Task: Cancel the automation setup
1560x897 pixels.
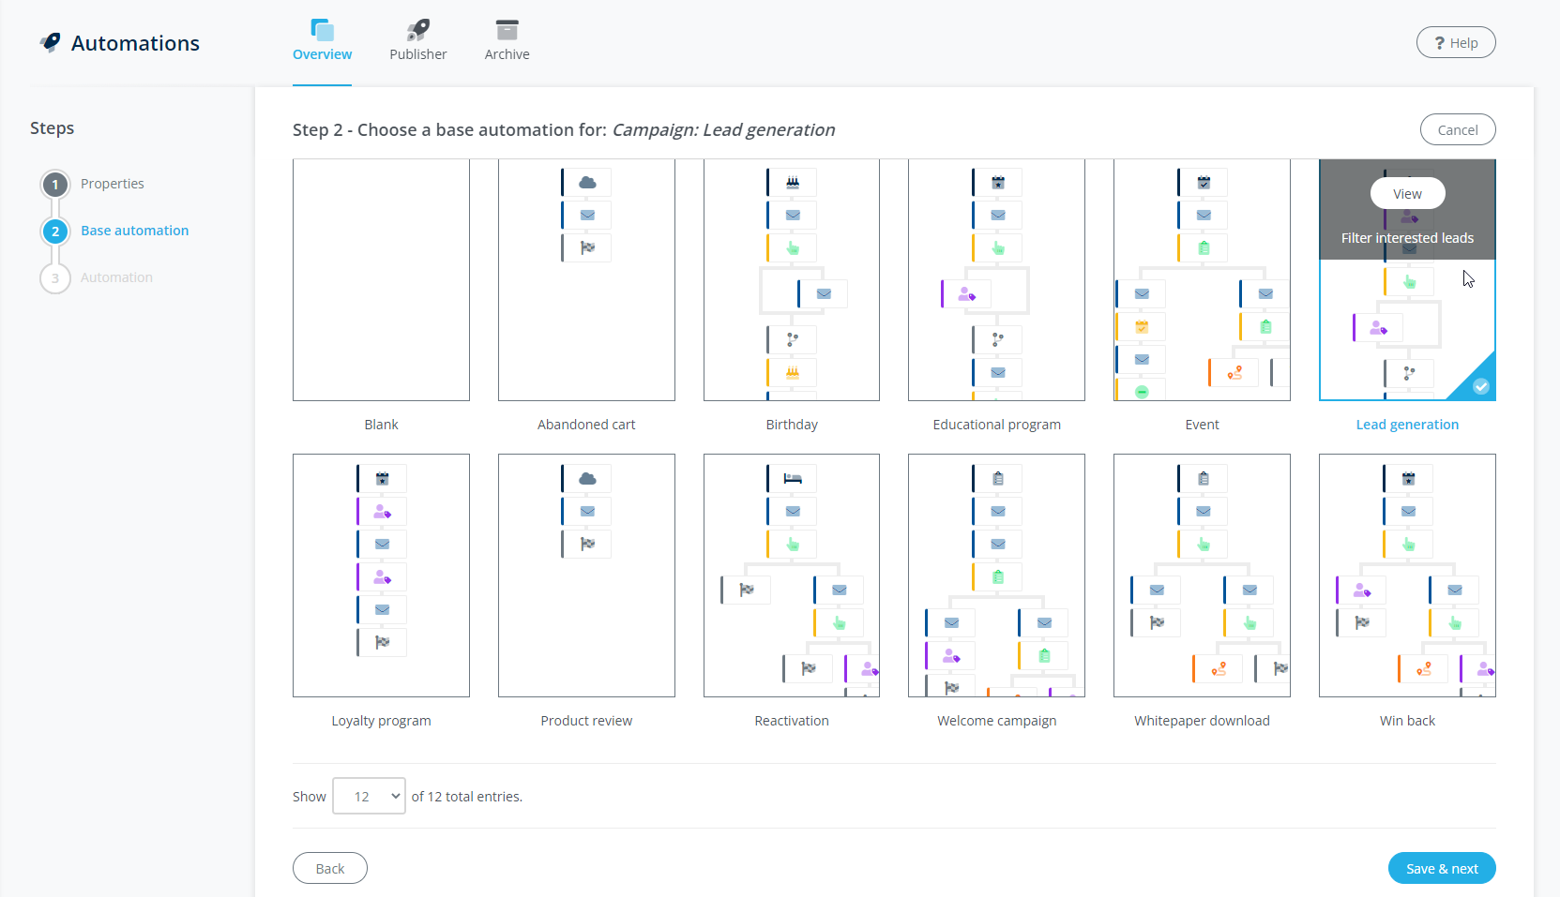Action: click(1457, 130)
